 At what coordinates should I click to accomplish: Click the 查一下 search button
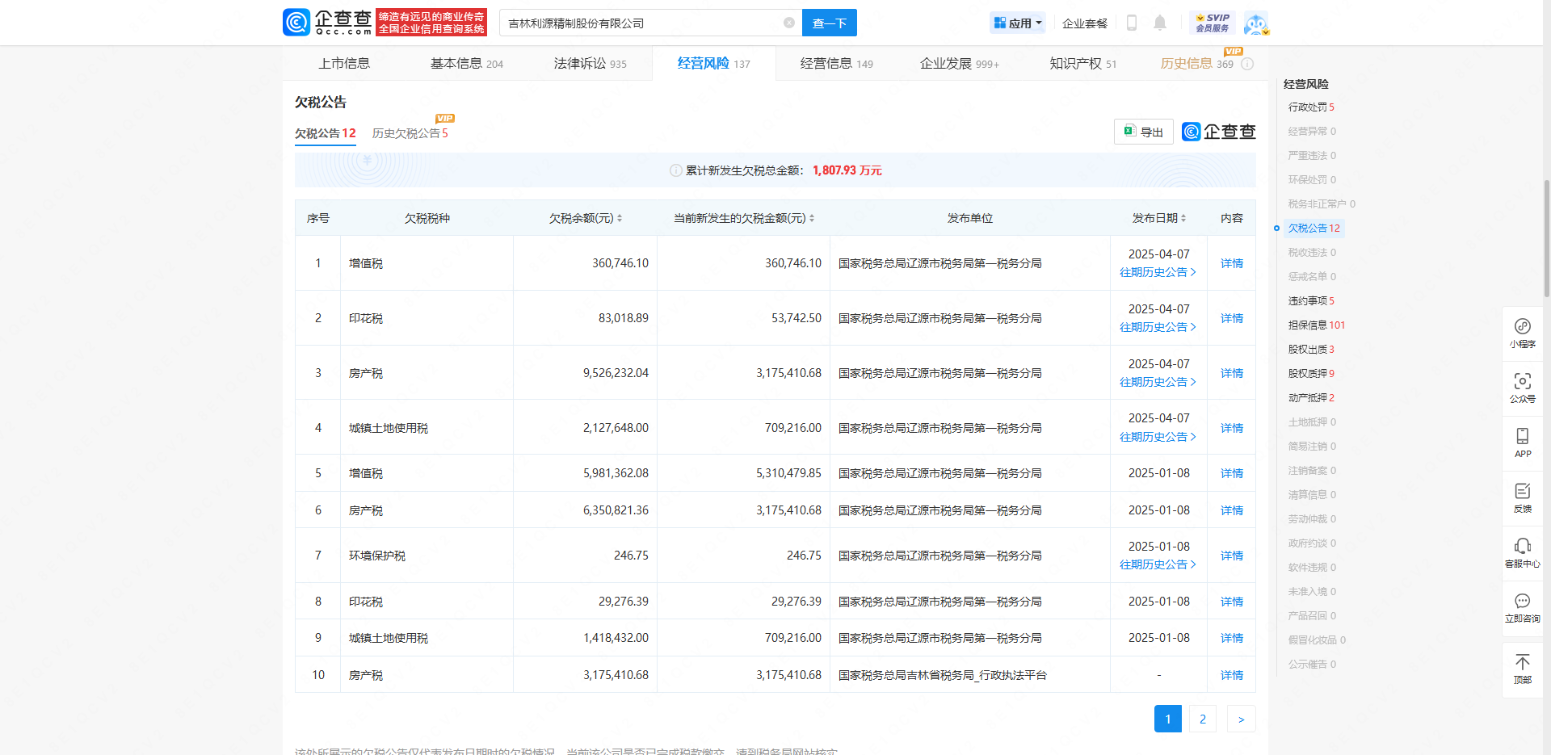830,23
